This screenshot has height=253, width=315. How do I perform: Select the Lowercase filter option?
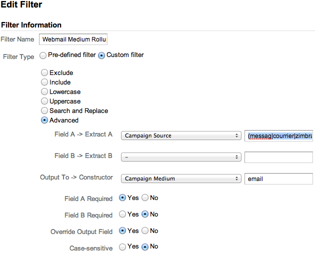tap(44, 91)
